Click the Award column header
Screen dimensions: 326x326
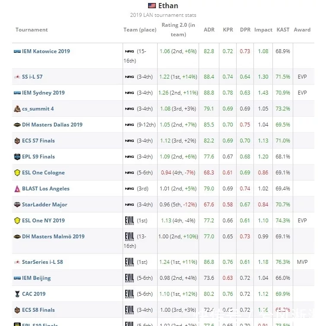point(302,30)
